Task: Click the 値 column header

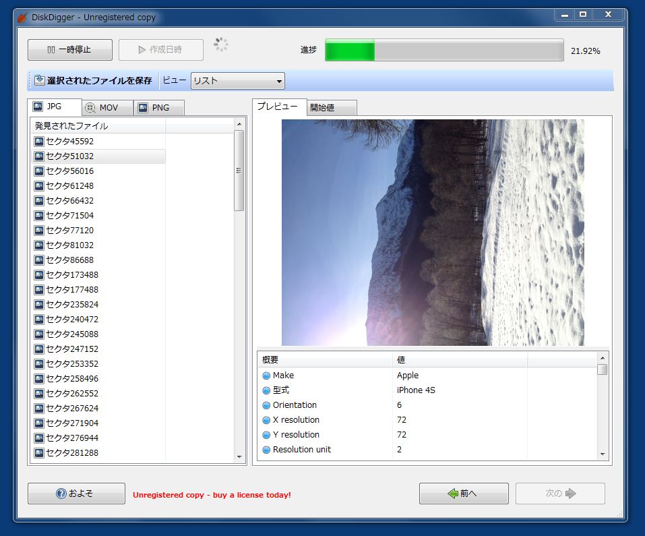Action: 460,360
